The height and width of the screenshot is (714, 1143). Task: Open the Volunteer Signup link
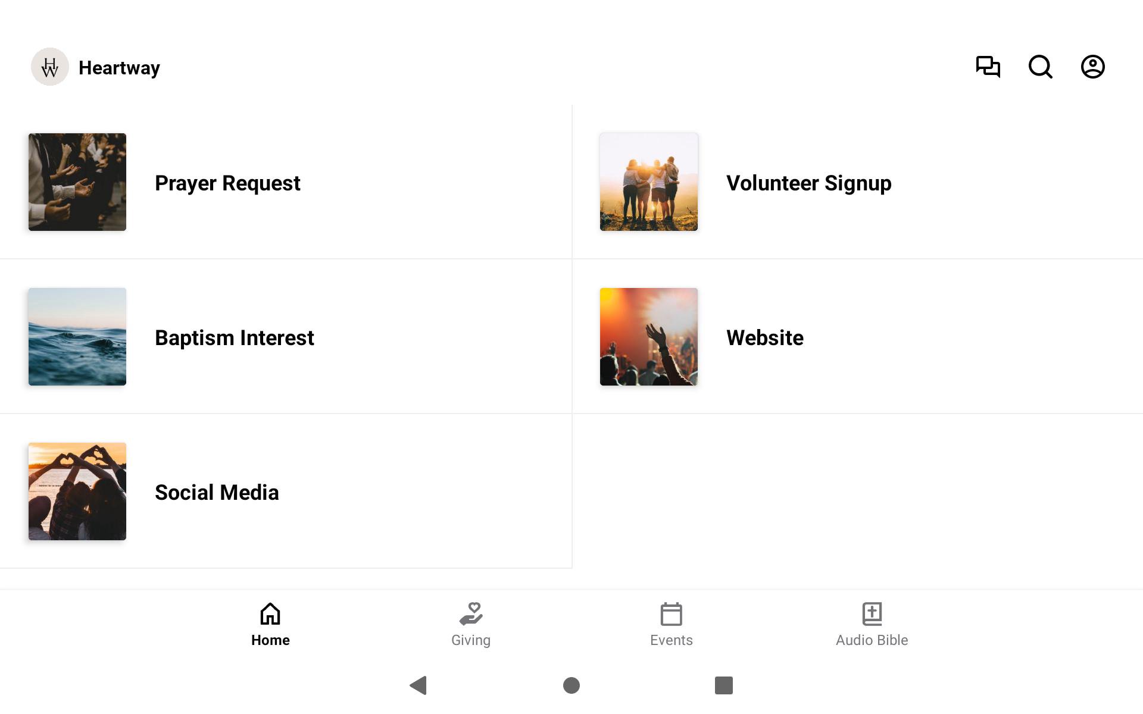[808, 183]
